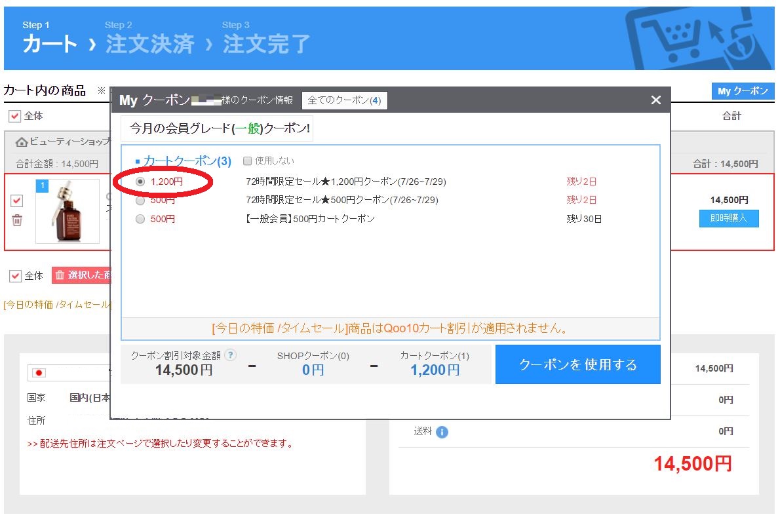This screenshot has width=778, height=521.
Task: Click the カートクーポン(3) heading link
Action: (187, 161)
